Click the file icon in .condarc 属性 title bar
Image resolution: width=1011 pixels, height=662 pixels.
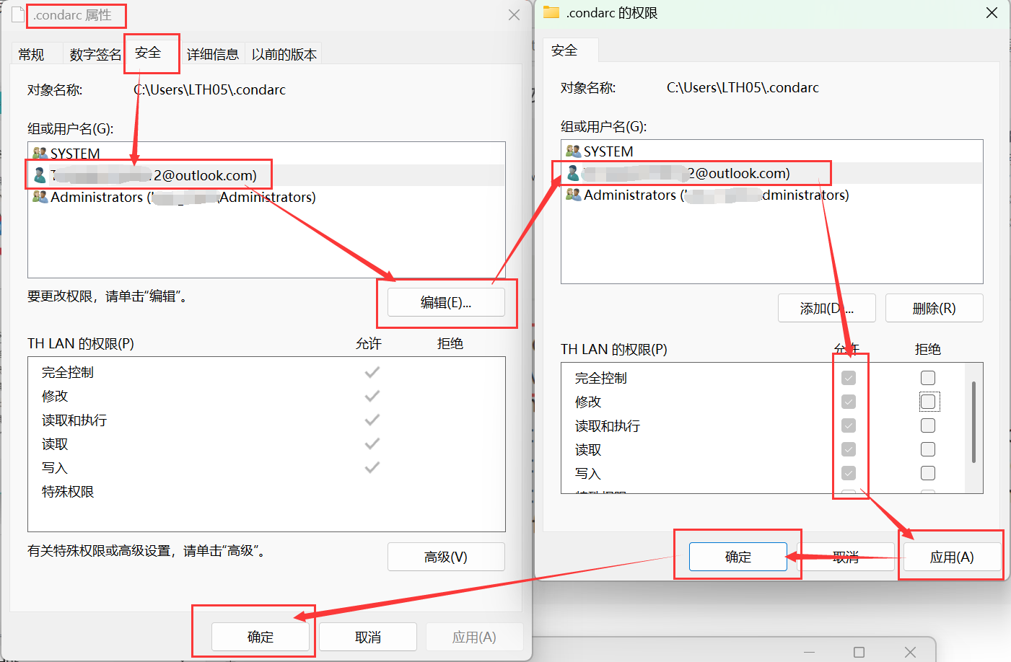tap(18, 14)
